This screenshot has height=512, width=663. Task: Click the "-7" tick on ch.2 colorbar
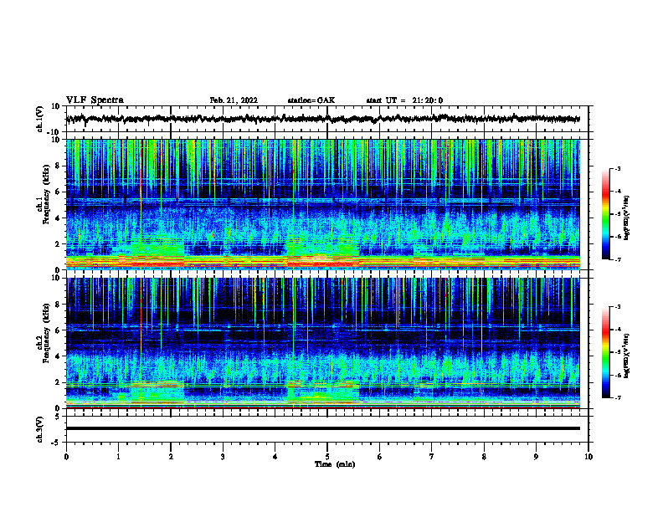[x=617, y=397]
